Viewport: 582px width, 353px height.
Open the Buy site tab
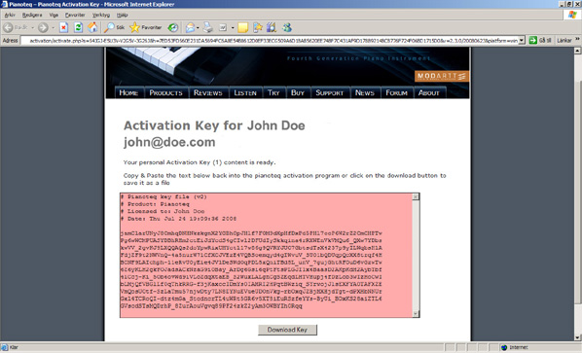click(298, 92)
